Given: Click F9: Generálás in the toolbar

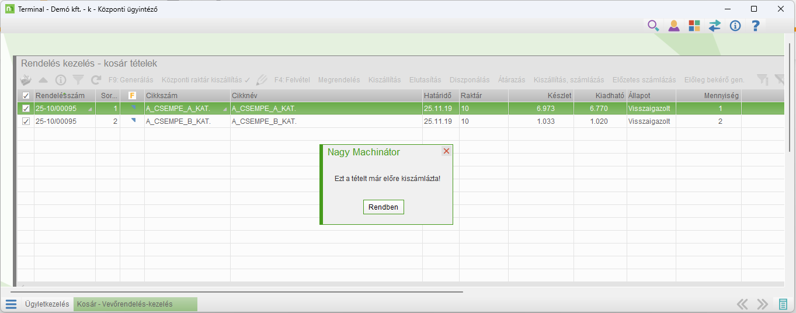Looking at the screenshot, I should click(x=131, y=79).
